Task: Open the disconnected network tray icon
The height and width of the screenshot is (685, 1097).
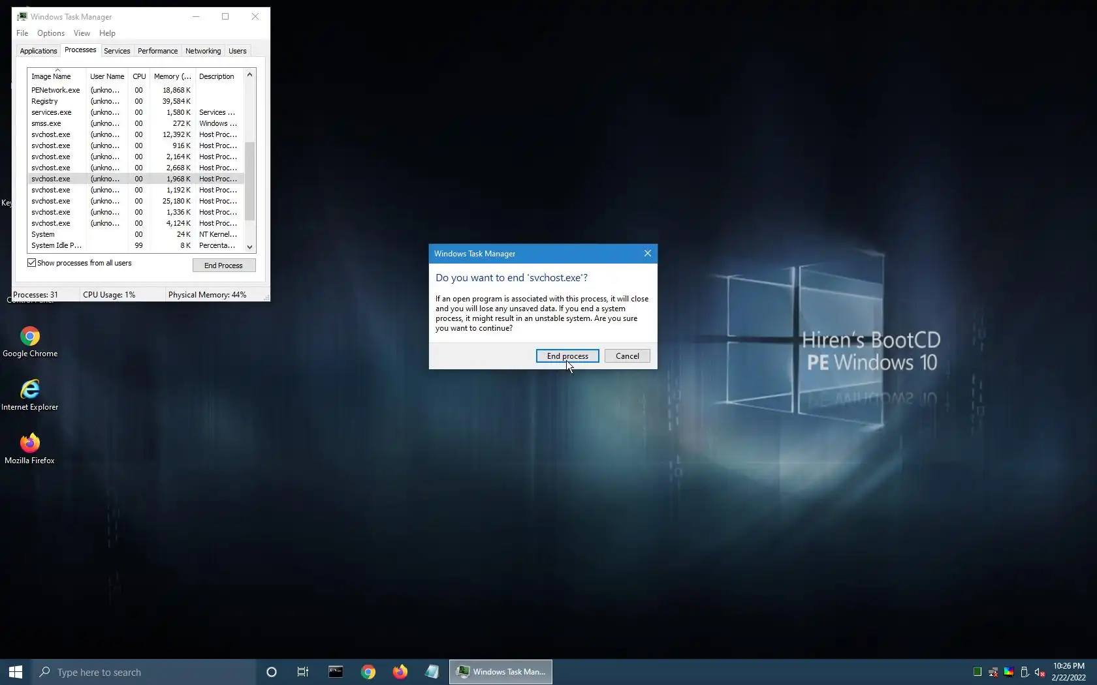Action: pos(993,672)
